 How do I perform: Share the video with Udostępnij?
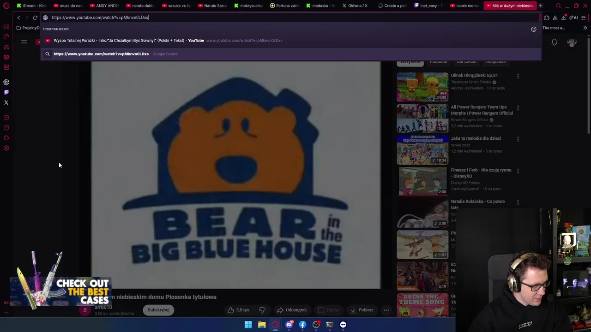[292, 310]
